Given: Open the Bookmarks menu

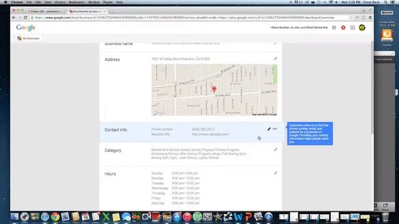Looking at the screenshot, I should pyautogui.click(x=77, y=2).
